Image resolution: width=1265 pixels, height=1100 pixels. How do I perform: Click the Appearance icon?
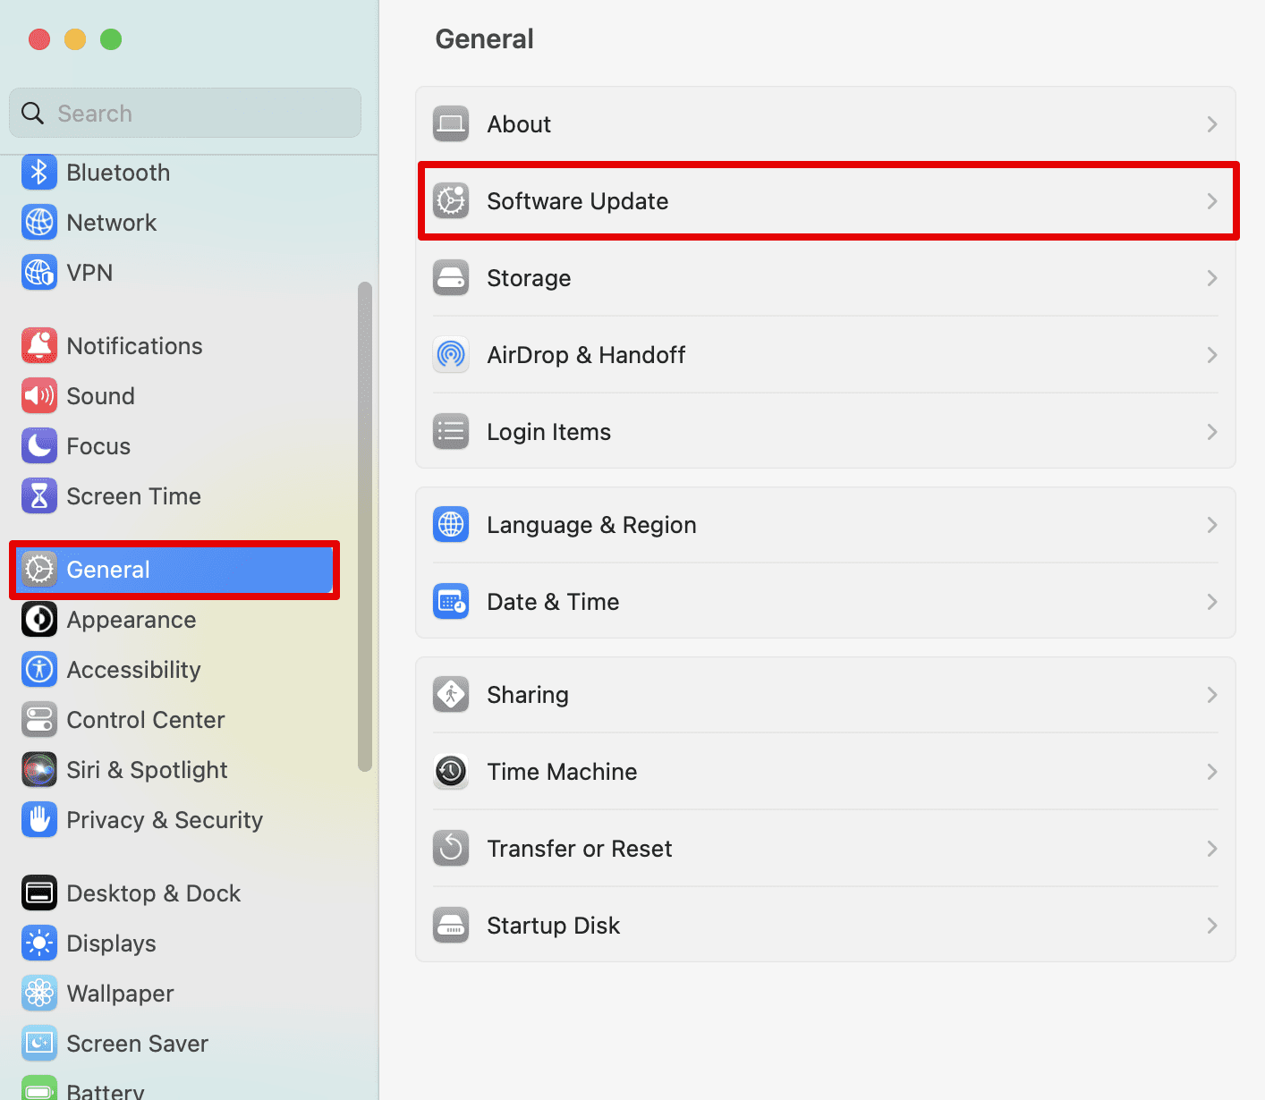pyautogui.click(x=39, y=620)
